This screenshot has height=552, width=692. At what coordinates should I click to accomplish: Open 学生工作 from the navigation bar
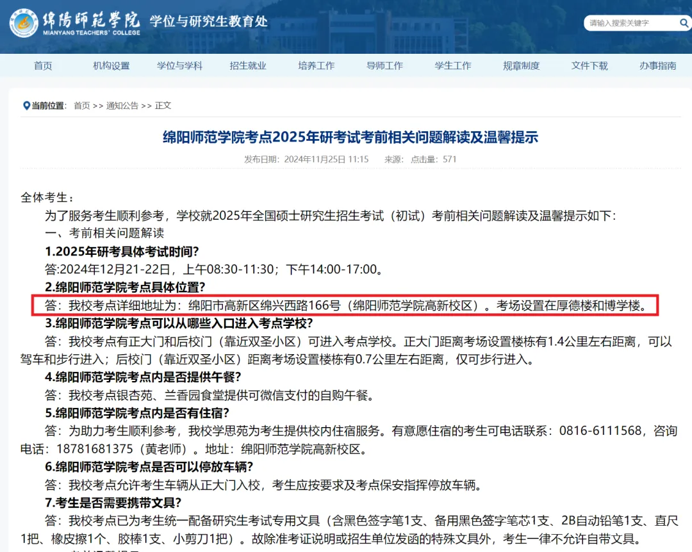point(453,66)
